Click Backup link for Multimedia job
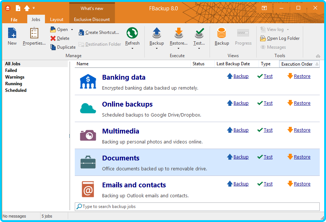Image resolution: width=326 pixels, height=222 pixels. 241,130
